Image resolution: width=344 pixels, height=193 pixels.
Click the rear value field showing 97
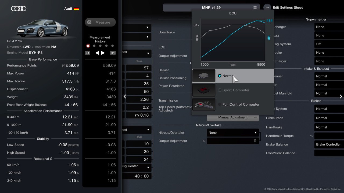pos(139,68)
